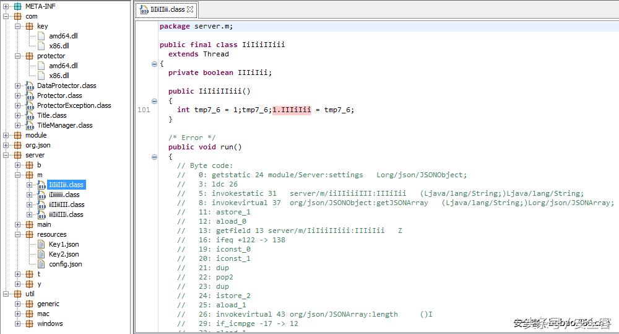Click 'private boolean IIIiIii;' field line
The width and height of the screenshot is (619, 334).
coord(220,73)
